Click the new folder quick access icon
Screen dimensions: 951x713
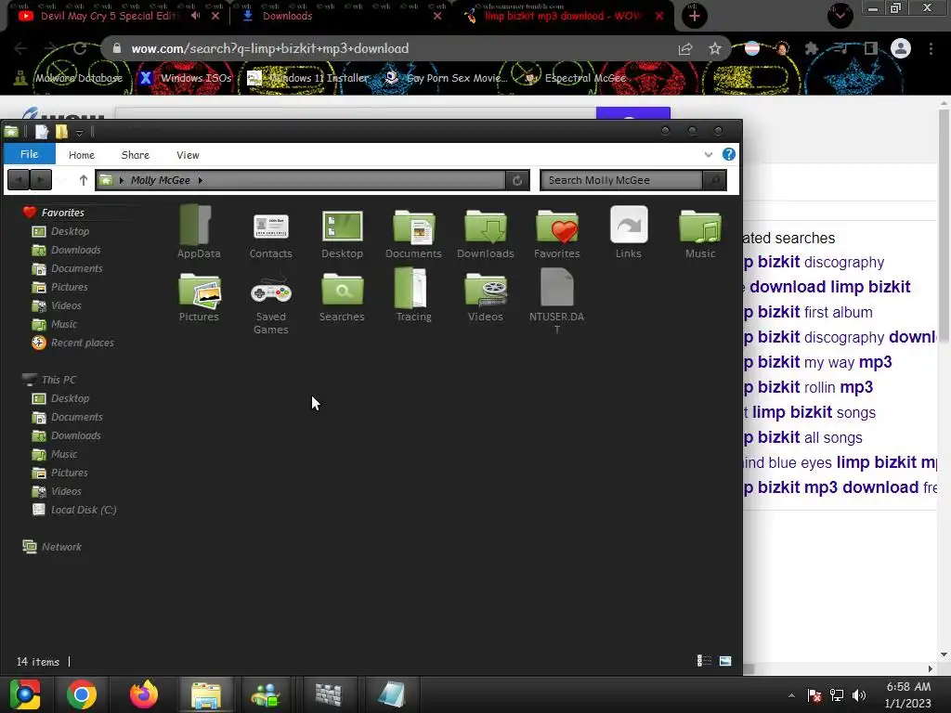(61, 131)
